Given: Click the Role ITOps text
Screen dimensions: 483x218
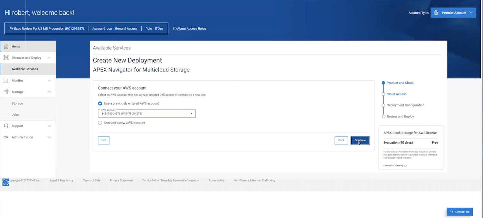Looking at the screenshot, I should click(x=154, y=29).
